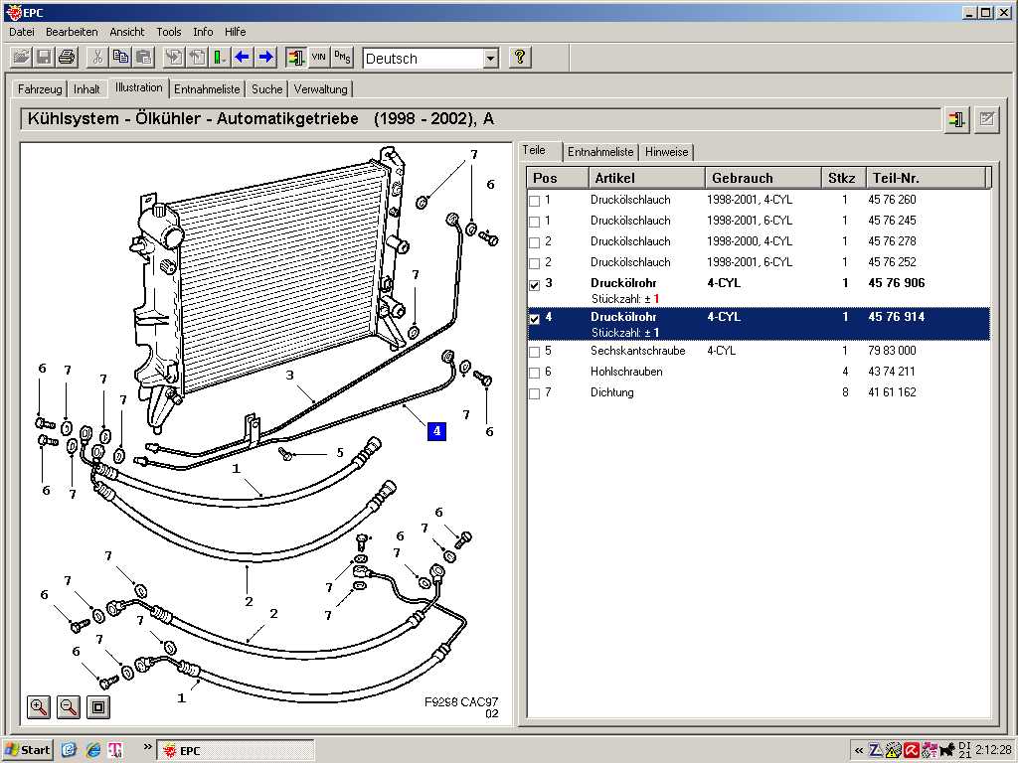The width and height of the screenshot is (1018, 763).
Task: Uncheck Druckölrohr 45 76 914 checkbox
Action: tap(534, 319)
